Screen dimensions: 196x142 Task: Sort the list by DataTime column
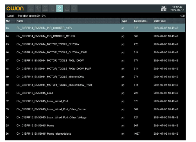tap(160, 21)
